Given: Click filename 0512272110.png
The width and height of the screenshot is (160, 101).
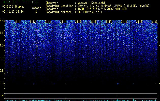Looking at the screenshot, I should point(13,7).
